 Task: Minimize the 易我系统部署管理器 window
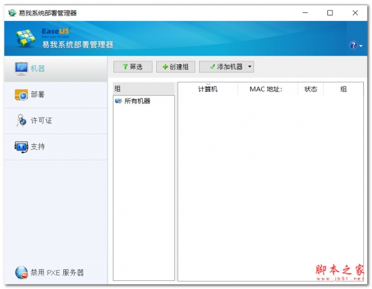305,13
